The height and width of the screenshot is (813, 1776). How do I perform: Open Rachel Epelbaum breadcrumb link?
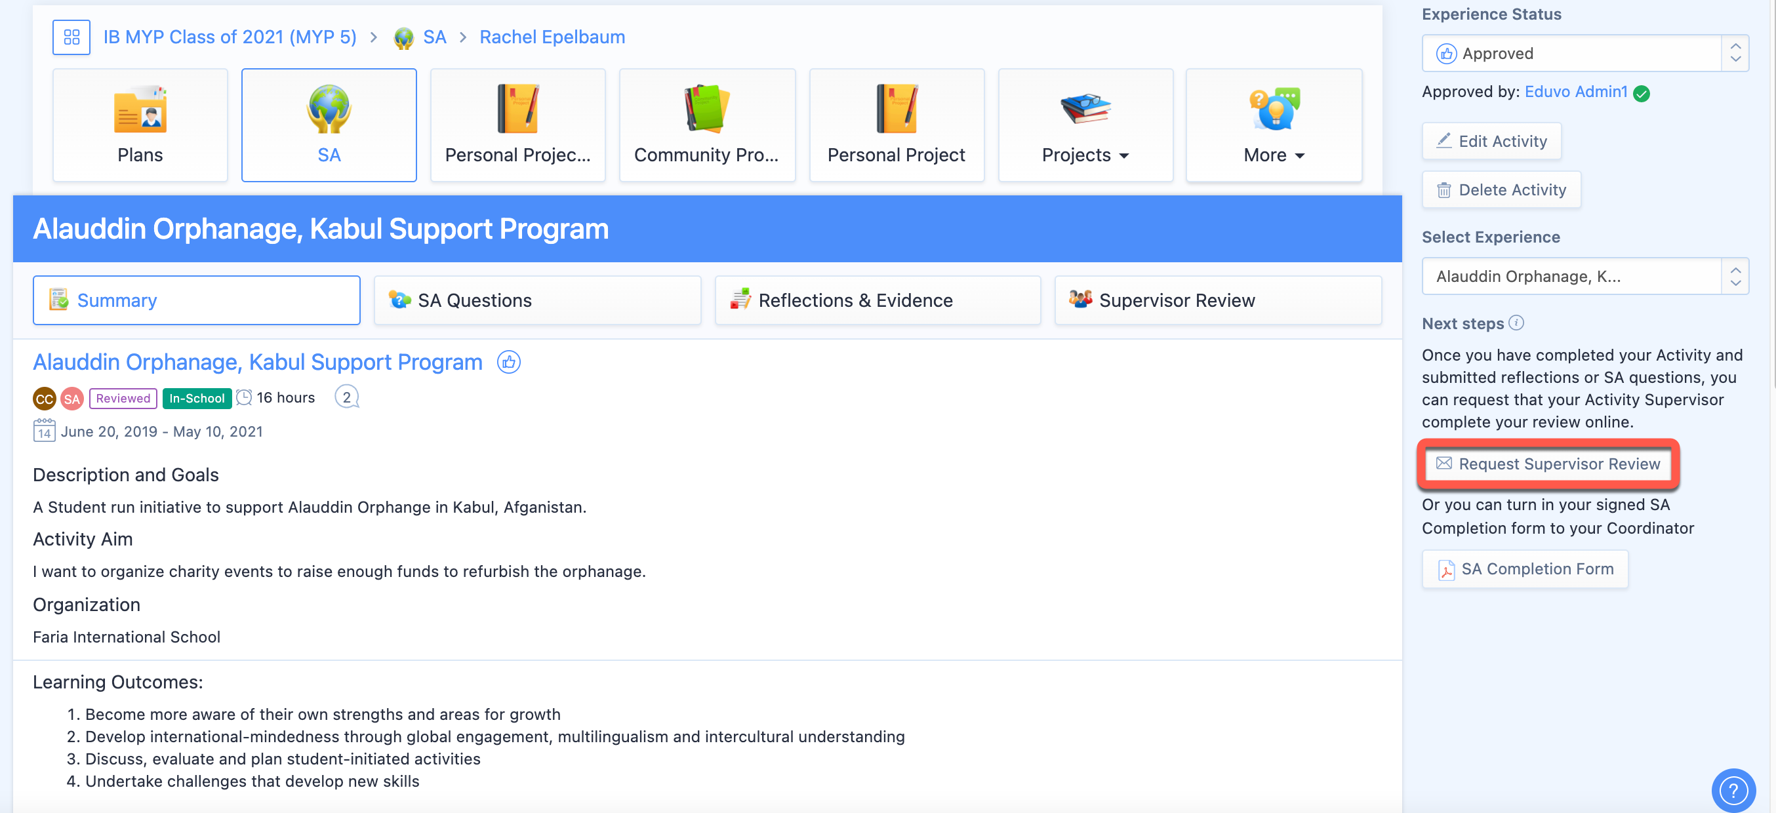coord(552,37)
